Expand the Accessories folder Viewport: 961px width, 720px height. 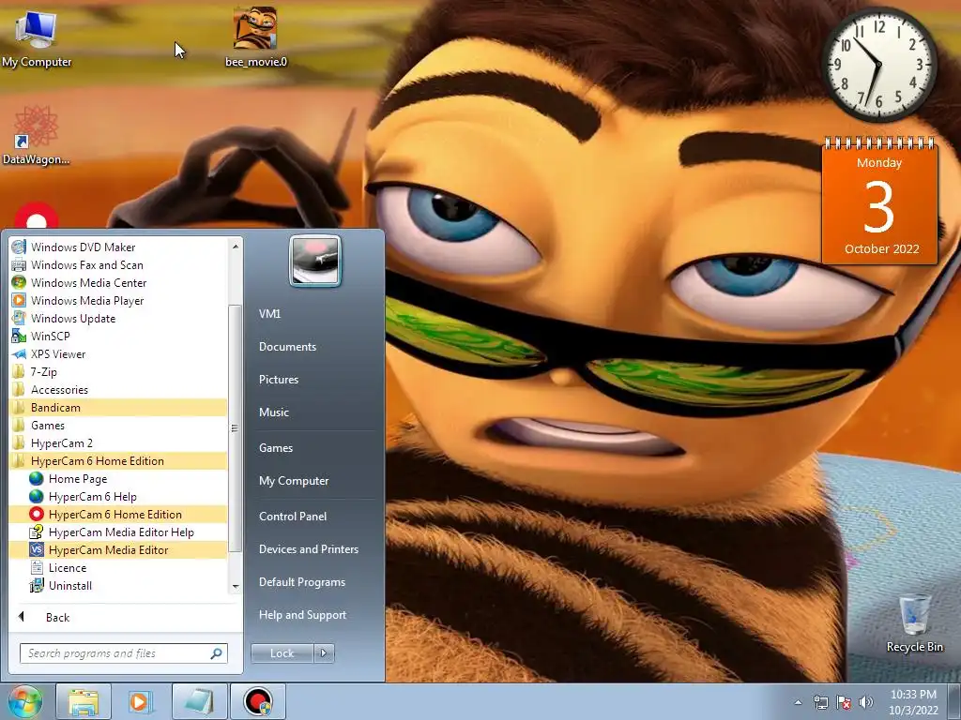117,389
